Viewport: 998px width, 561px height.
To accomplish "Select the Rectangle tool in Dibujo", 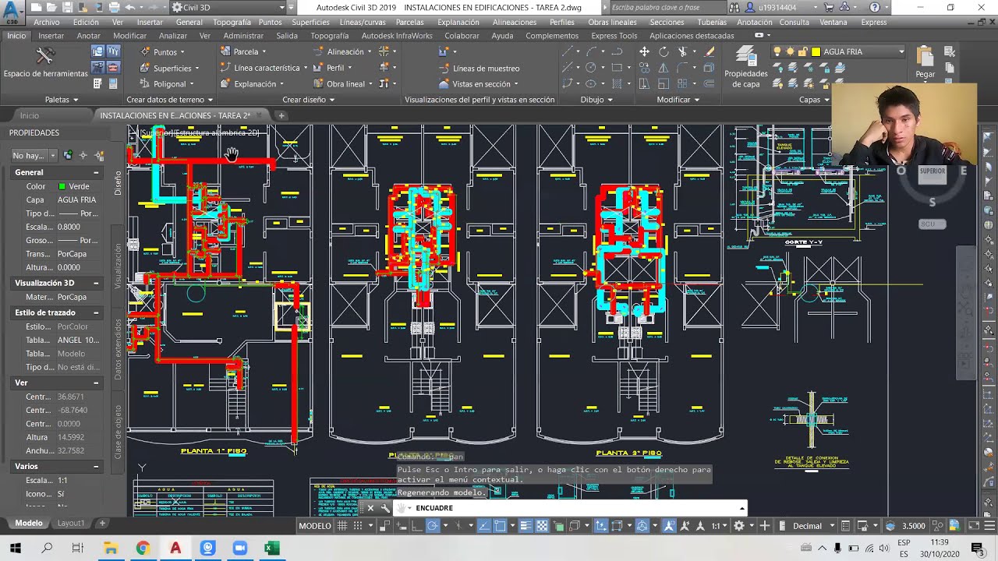I will point(617,68).
